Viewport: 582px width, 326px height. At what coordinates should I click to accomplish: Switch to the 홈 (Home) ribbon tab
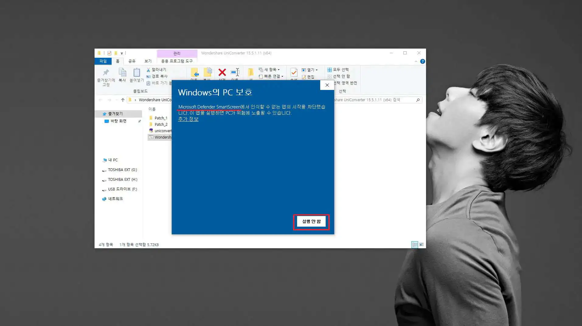118,61
